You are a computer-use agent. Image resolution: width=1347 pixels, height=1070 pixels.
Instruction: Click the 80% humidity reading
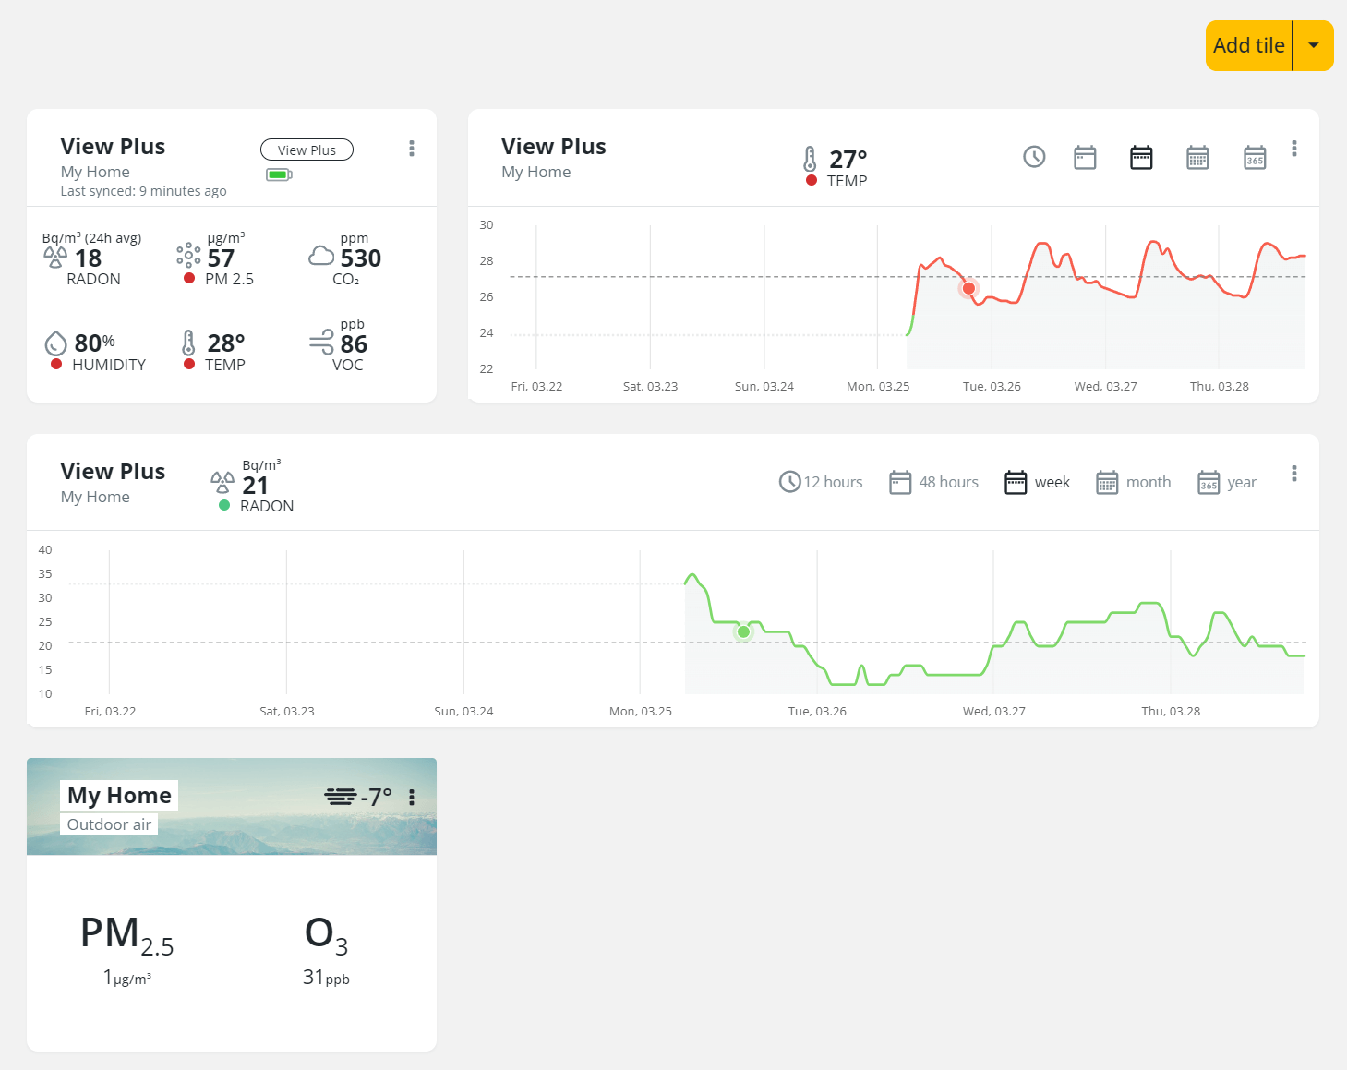click(94, 343)
